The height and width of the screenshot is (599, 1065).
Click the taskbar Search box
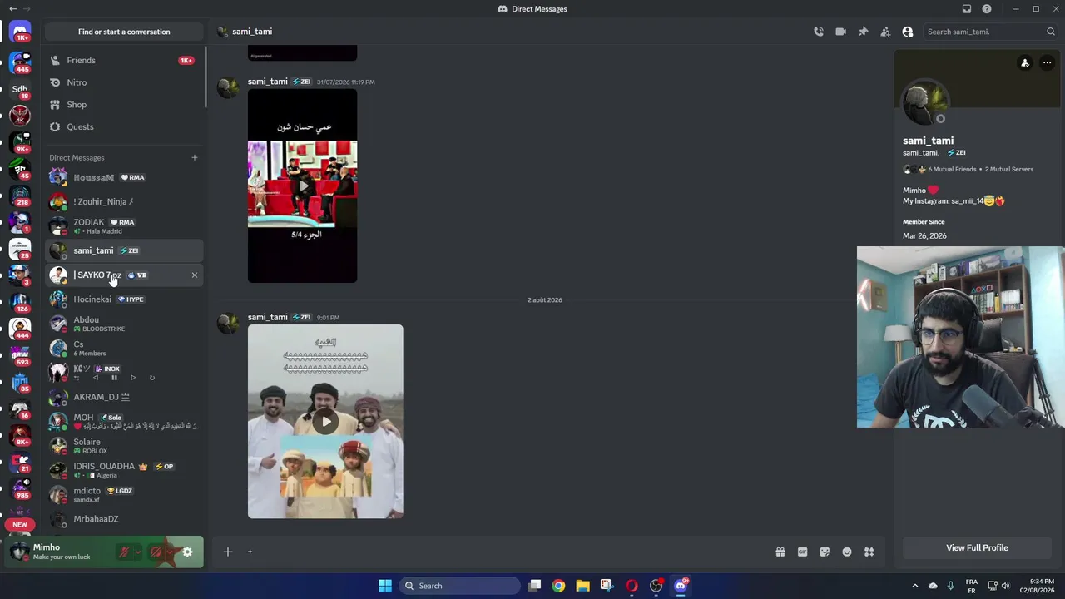(x=459, y=586)
